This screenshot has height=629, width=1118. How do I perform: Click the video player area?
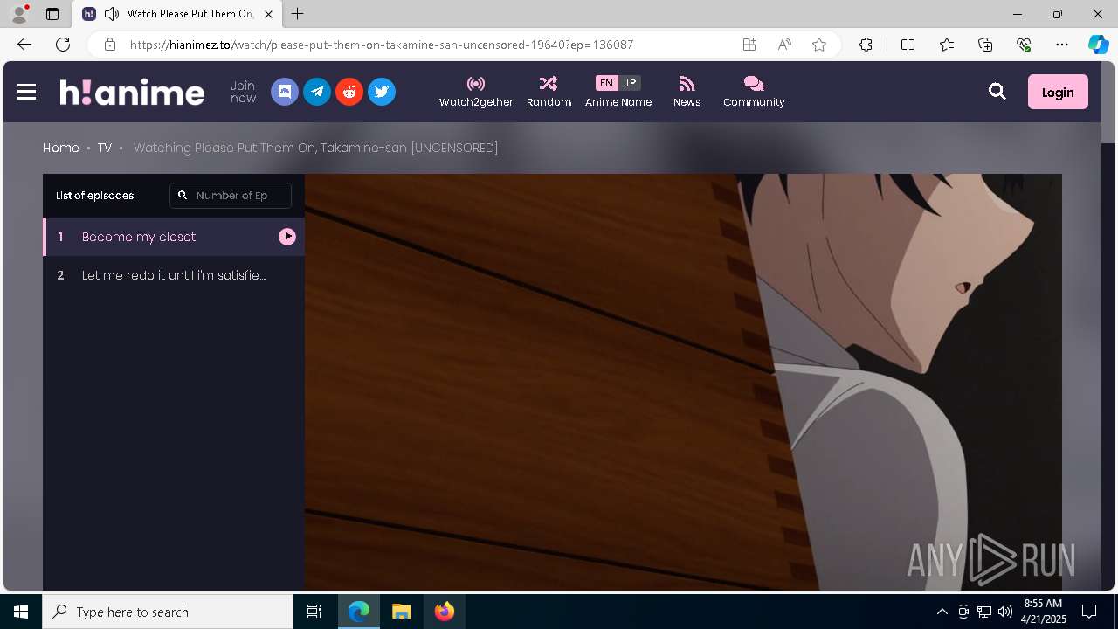click(x=683, y=382)
